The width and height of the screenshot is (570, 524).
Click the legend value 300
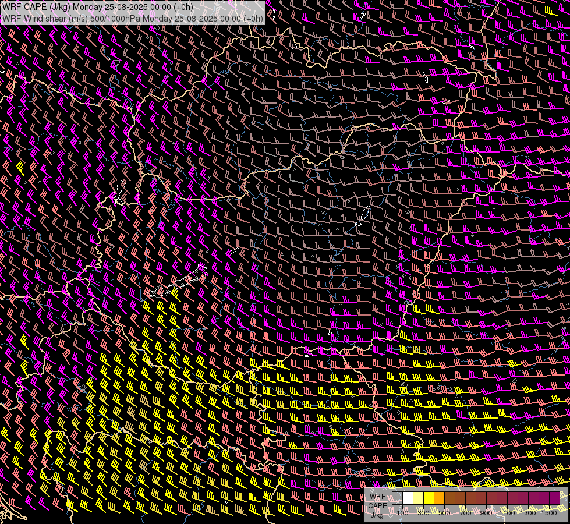pos(423,513)
